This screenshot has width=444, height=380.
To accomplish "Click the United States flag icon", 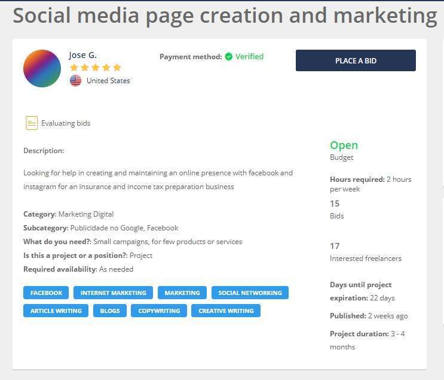I will coord(75,80).
